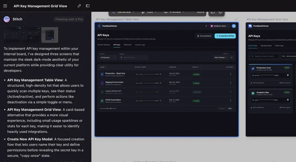
Task: Select the Staging Environment row name
Action: pos(114,82)
